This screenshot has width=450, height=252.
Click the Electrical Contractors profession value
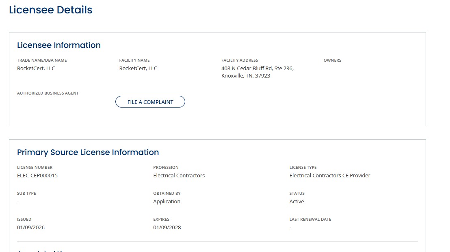click(179, 176)
